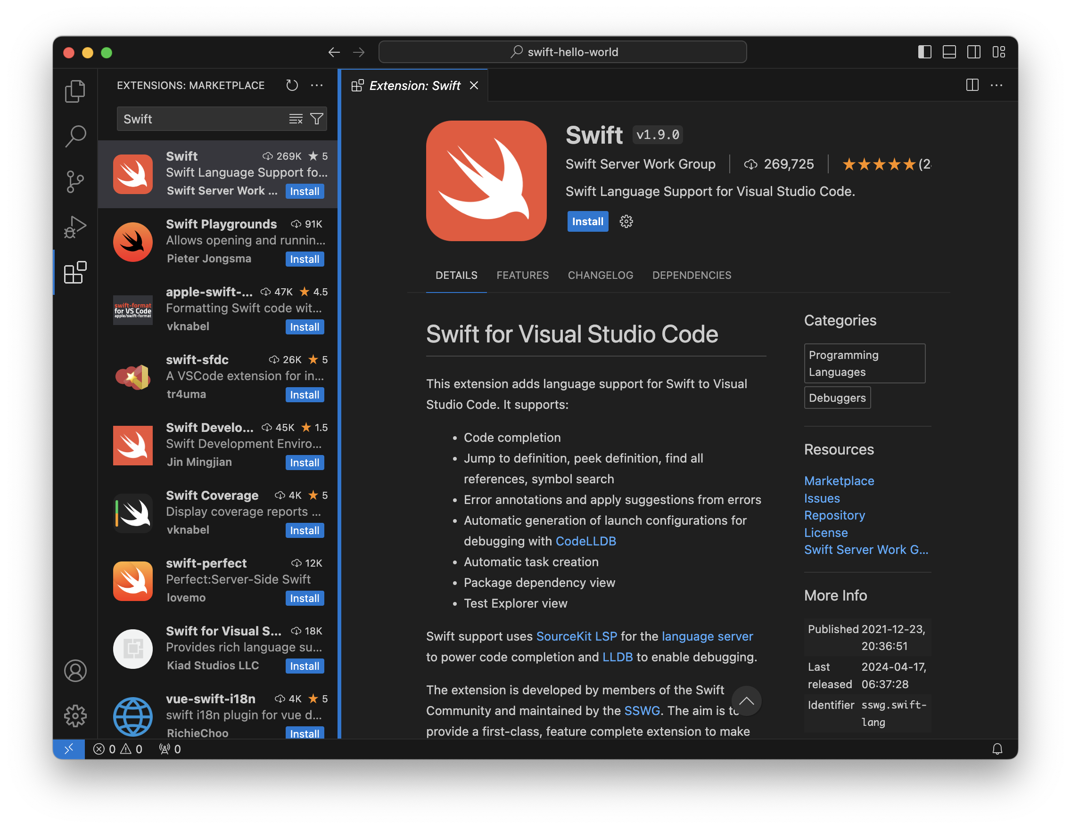
Task: Click the go back arrow
Action: (x=334, y=52)
